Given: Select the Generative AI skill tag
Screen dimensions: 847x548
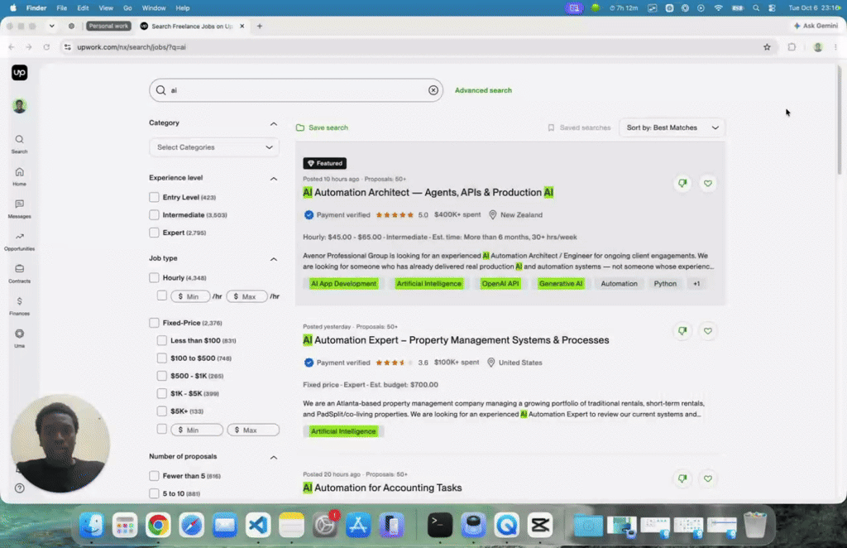Looking at the screenshot, I should tap(561, 284).
